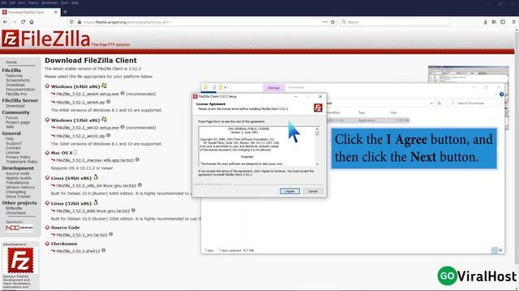The image size is (519, 291).
Task: Click the info icon next to FileZilla_3.52.2.sha512
Action: tap(104, 251)
